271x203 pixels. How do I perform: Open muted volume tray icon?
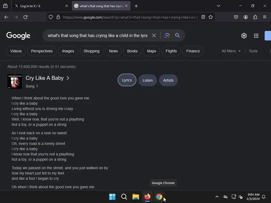pos(241,197)
